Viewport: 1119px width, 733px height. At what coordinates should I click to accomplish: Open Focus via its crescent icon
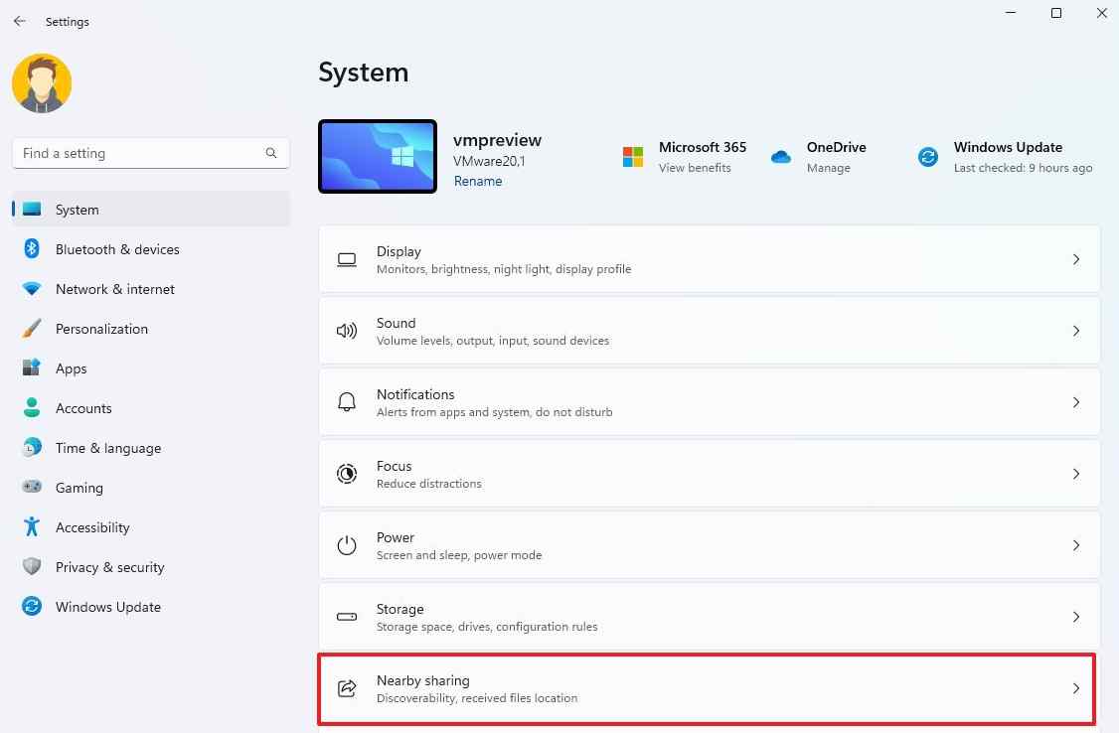click(x=347, y=474)
